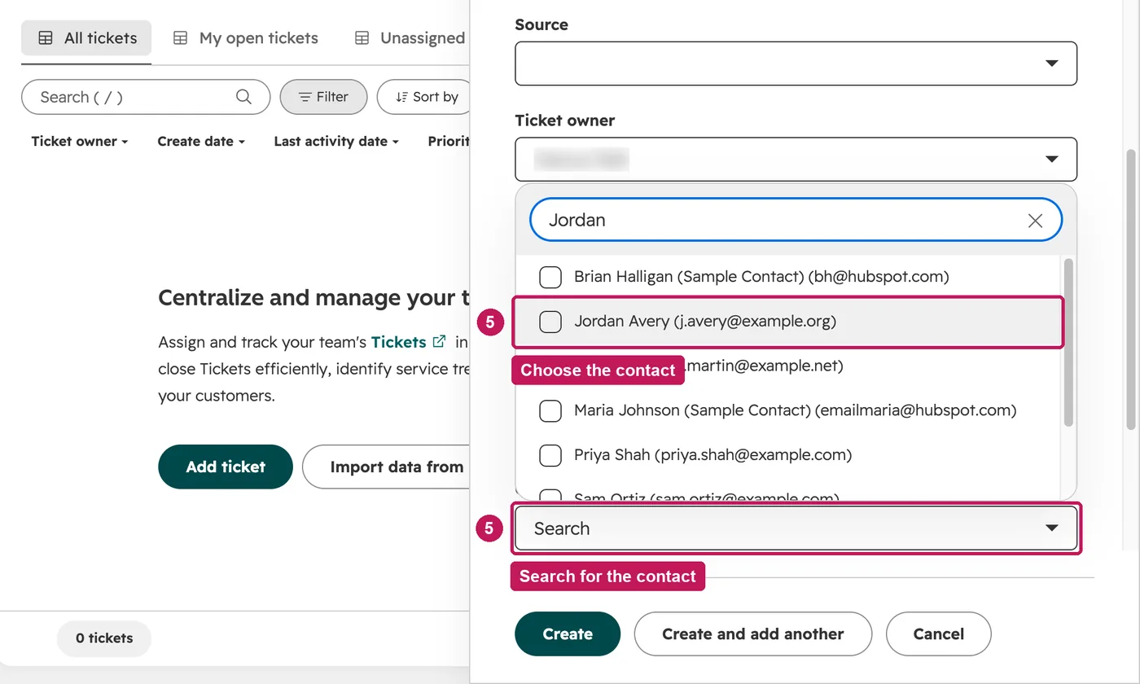The image size is (1140, 684).
Task: Cancel the ticket creation form
Action: coord(938,634)
